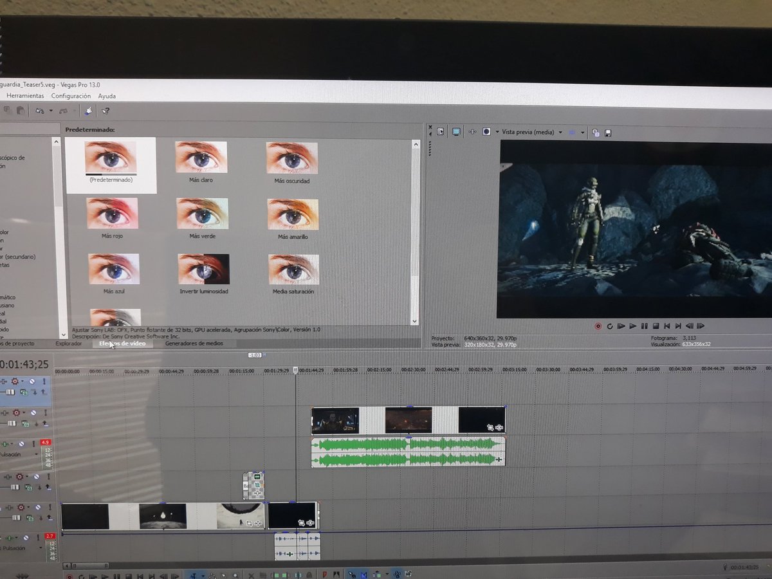Select the Invertir luminosidad preset
This screenshot has height=579, width=772.
pyautogui.click(x=204, y=274)
